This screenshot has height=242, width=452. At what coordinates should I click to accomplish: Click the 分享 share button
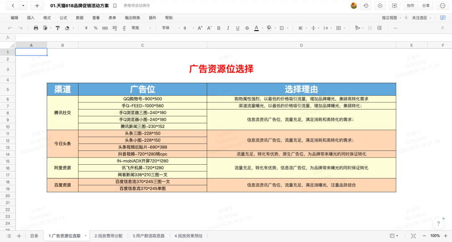pos(426,6)
